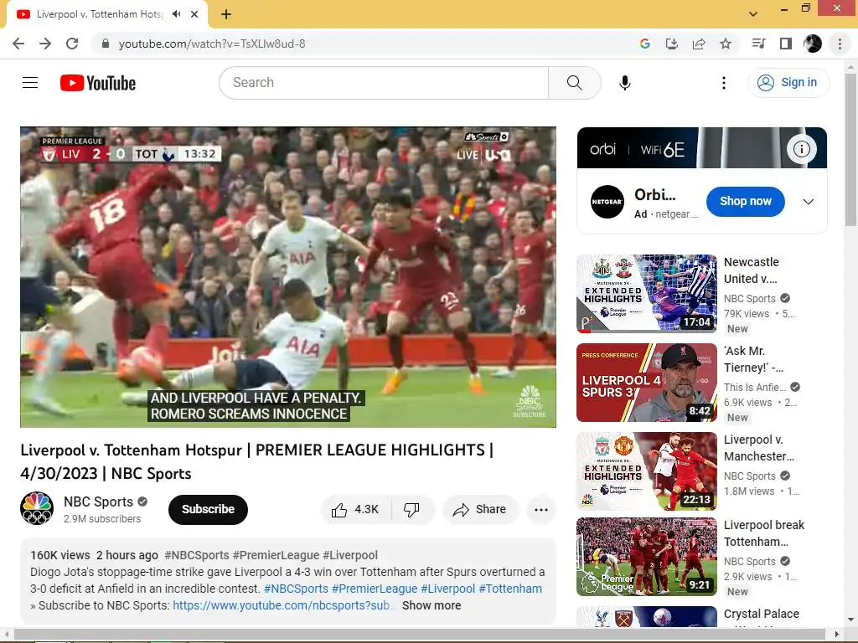Open Chrome profile avatar
Viewport: 858px width, 643px height.
(x=813, y=44)
